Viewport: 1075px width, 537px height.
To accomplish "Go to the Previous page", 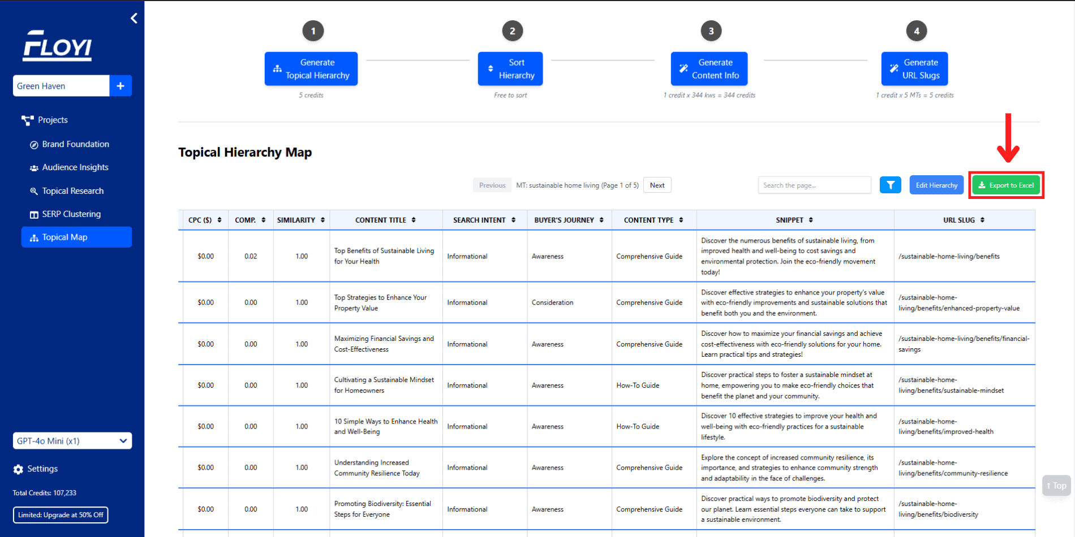I will click(x=492, y=185).
